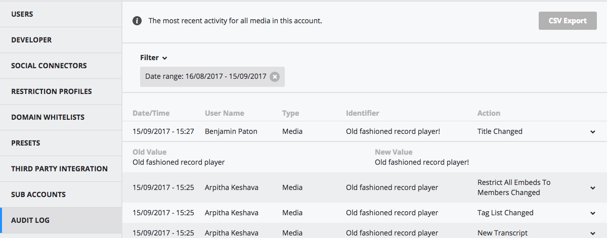Open Third Party Integration settings
The image size is (608, 238).
point(61,169)
